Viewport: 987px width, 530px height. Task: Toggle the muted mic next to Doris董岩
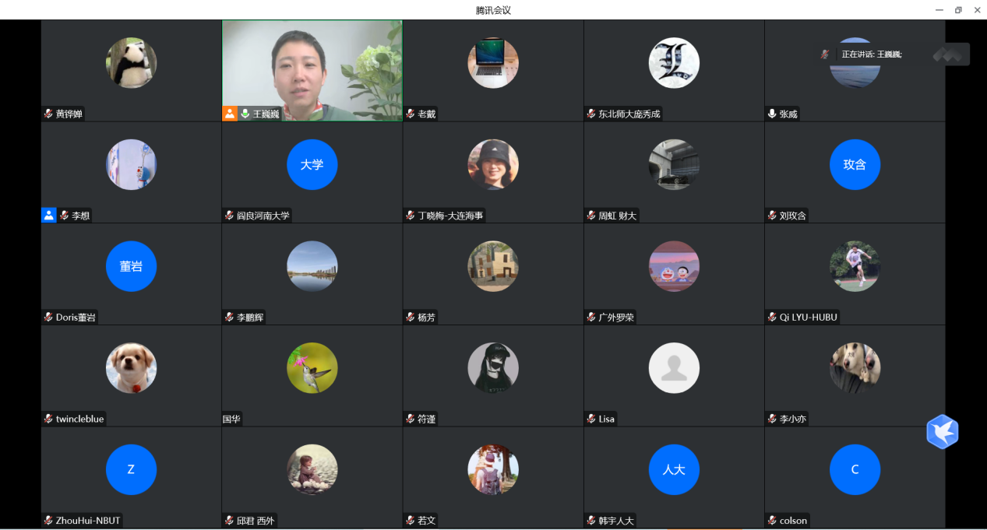48,318
